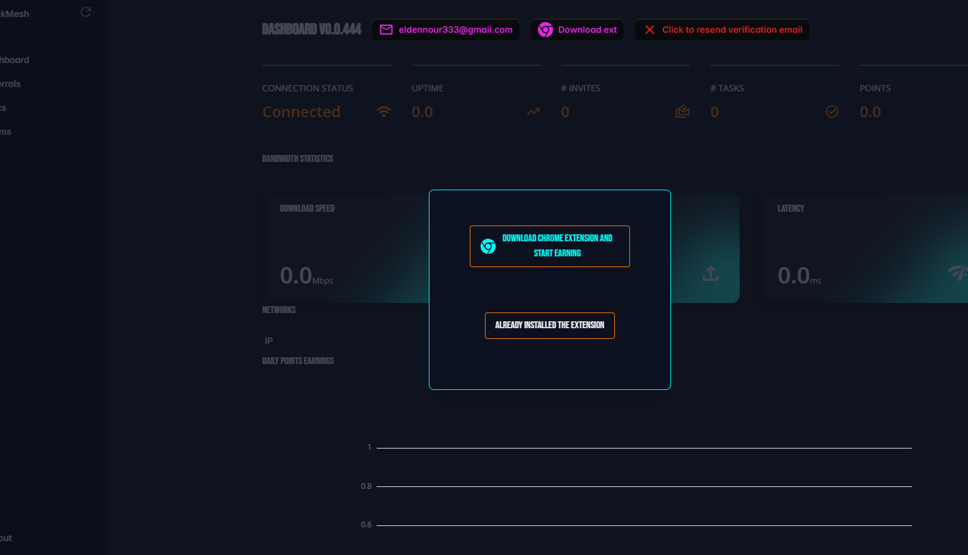The image size is (968, 555).
Task: Go to Referrals in the sidebar
Action: pos(10,84)
